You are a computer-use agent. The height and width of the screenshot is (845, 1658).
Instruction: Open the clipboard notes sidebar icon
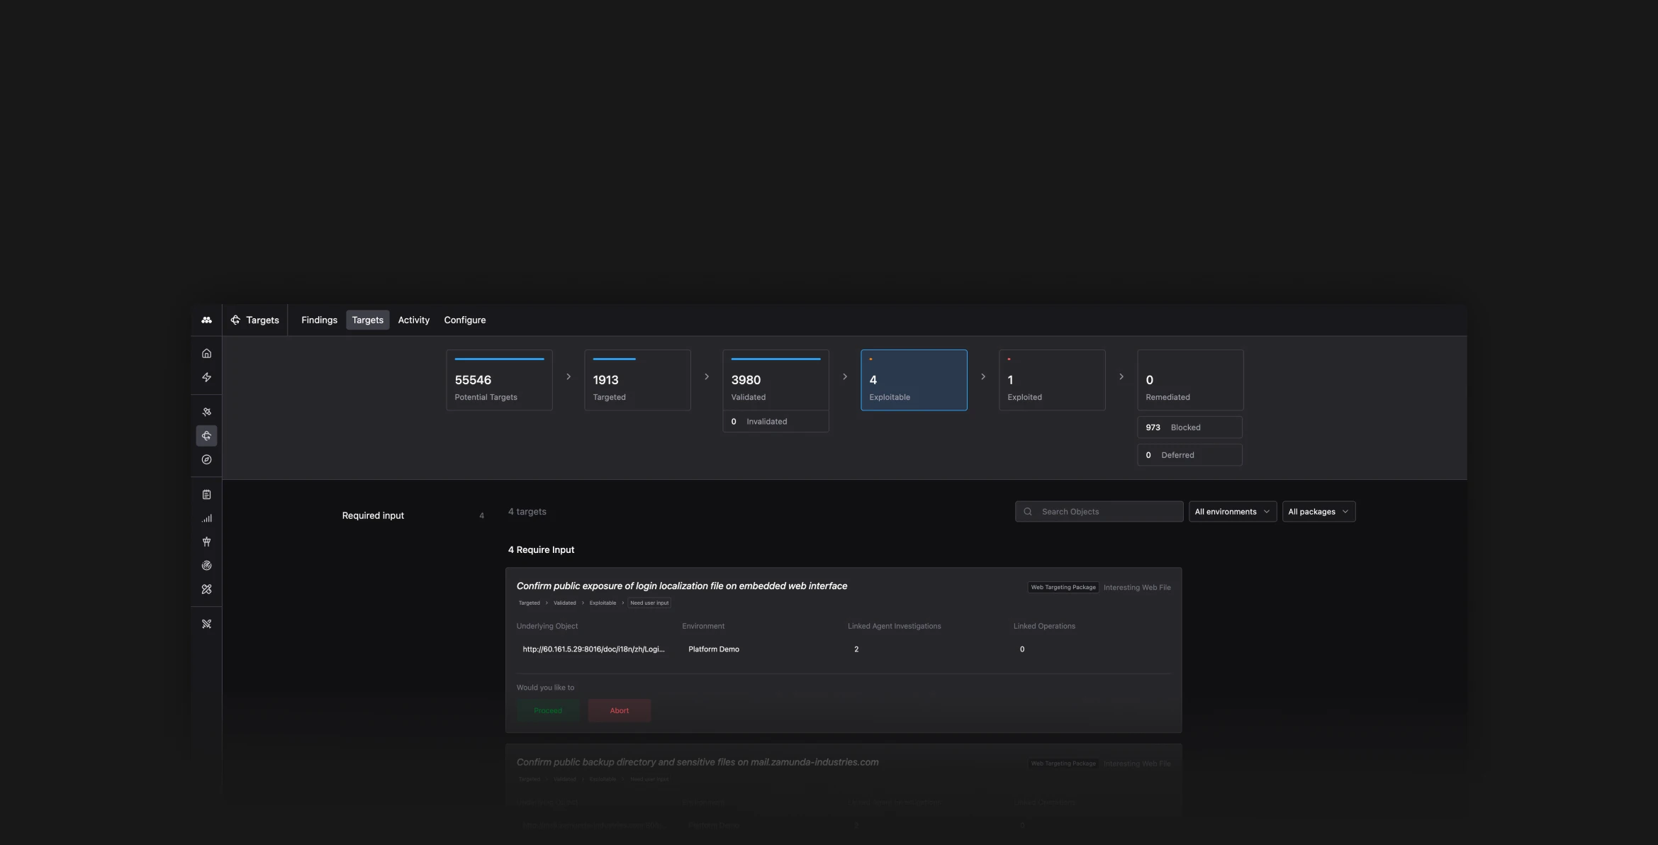point(206,494)
